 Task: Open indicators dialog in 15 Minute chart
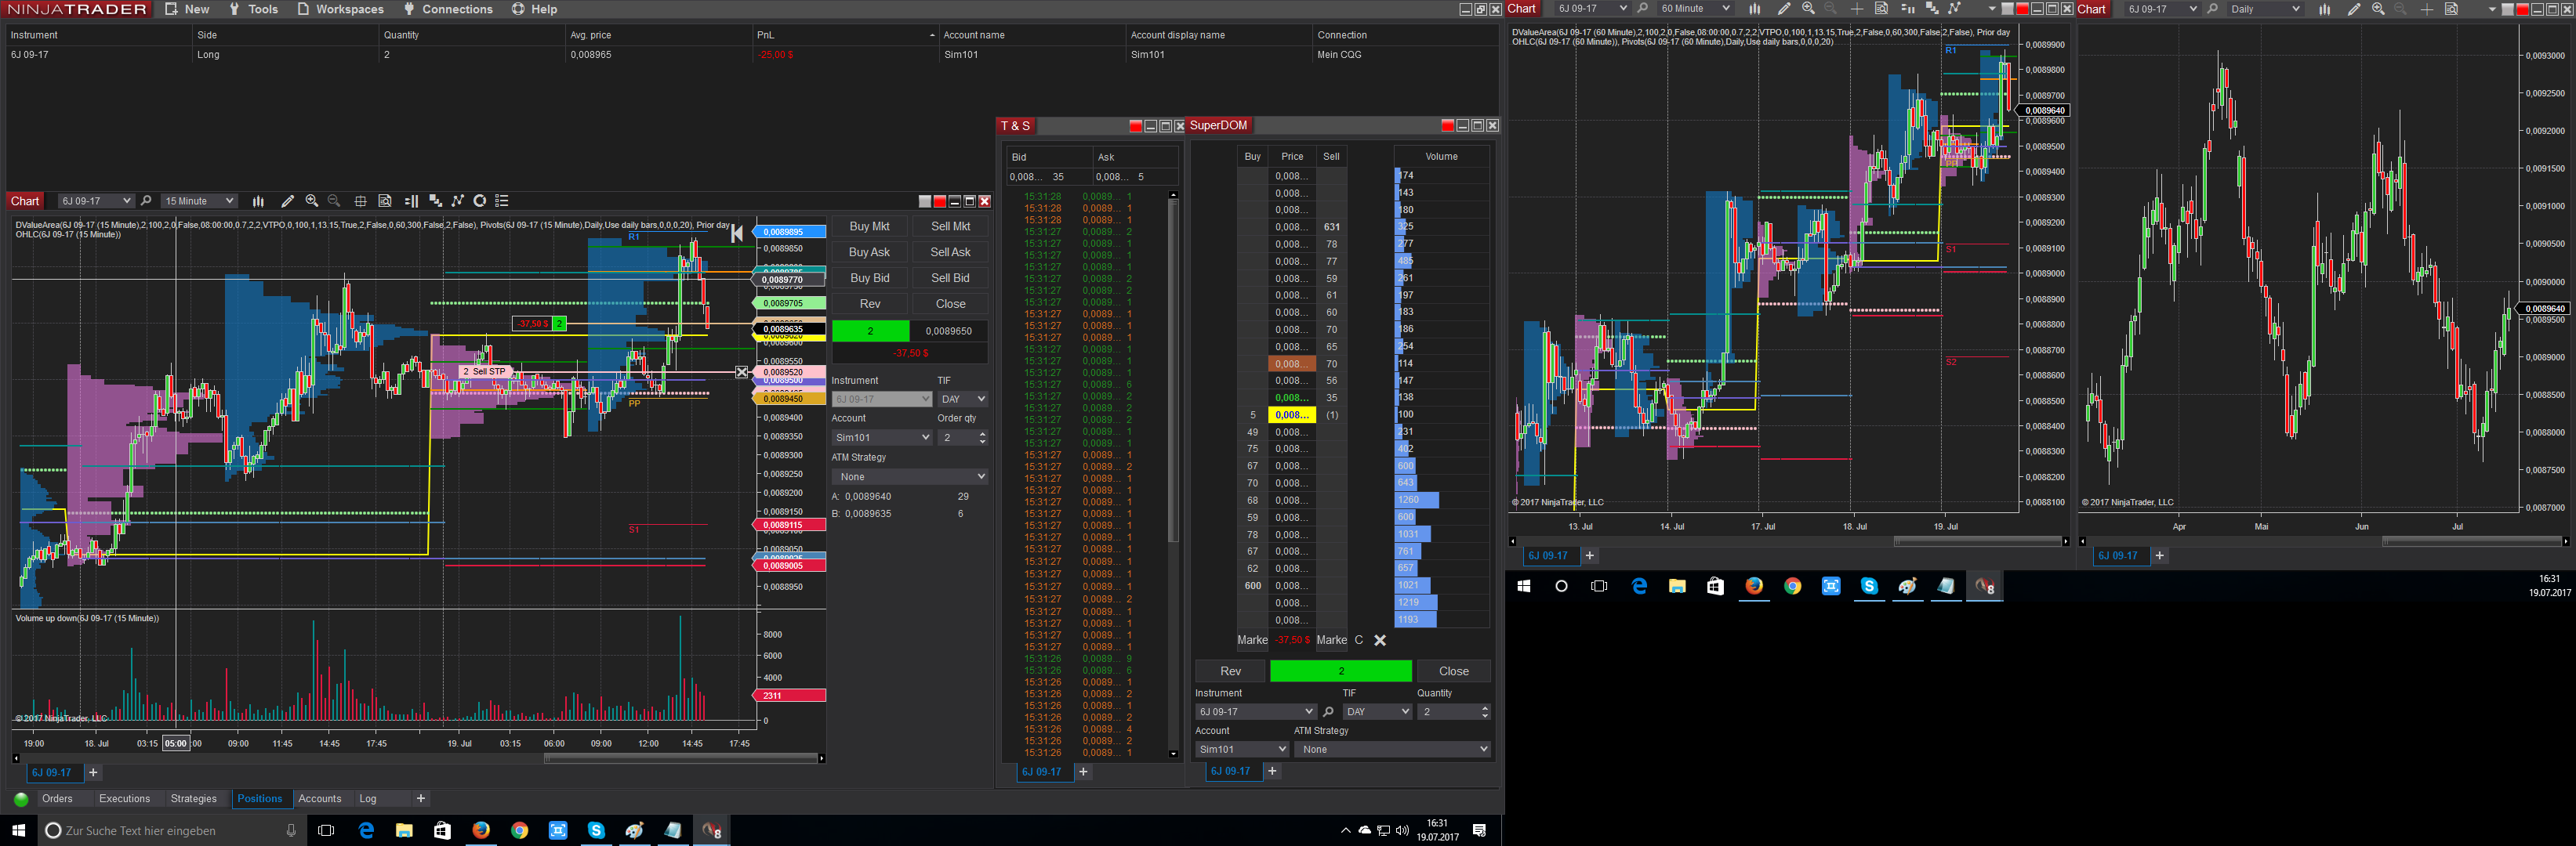point(435,201)
